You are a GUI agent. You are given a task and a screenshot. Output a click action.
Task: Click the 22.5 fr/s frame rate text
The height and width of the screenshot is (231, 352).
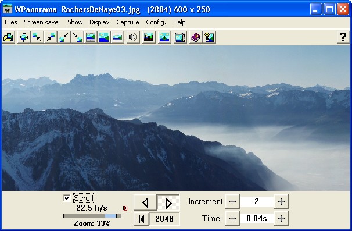[92, 208]
